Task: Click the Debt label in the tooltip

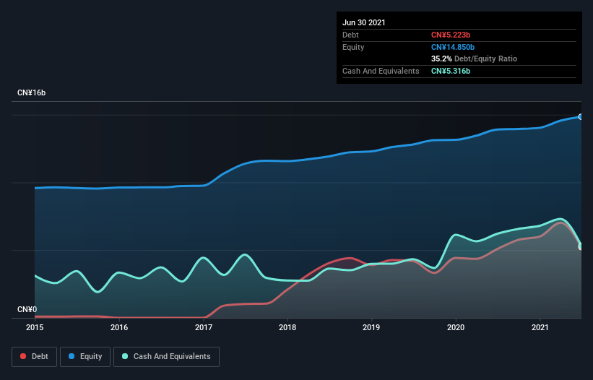Action: pos(350,35)
